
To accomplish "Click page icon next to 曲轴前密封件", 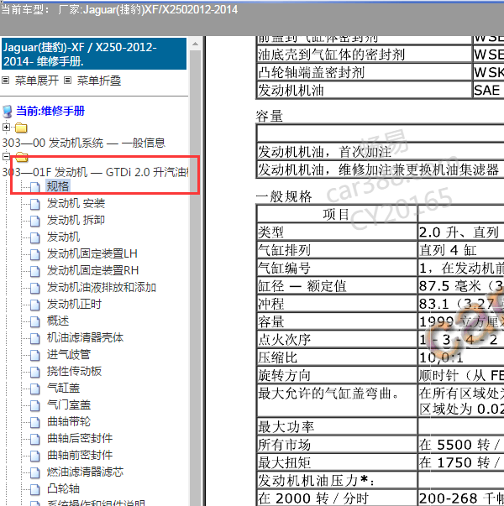I will pyautogui.click(x=35, y=456).
